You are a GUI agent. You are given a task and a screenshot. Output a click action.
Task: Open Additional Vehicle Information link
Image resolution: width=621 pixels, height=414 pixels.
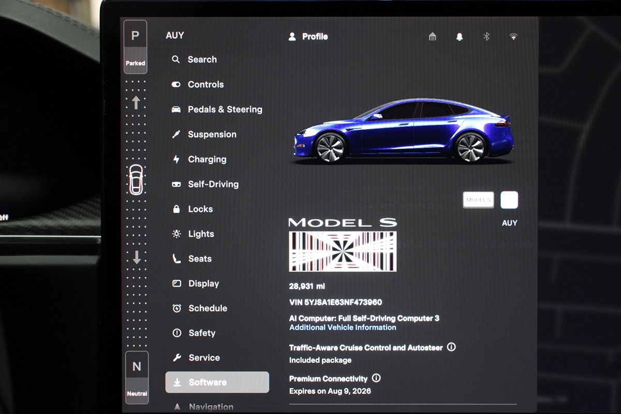coord(343,328)
